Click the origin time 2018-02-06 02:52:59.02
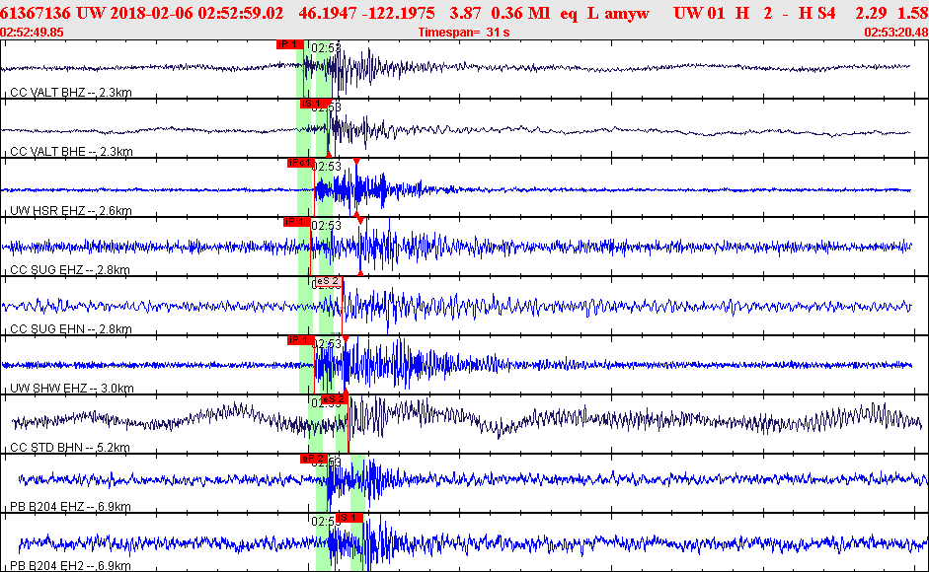This screenshot has width=929, height=572. [196, 13]
